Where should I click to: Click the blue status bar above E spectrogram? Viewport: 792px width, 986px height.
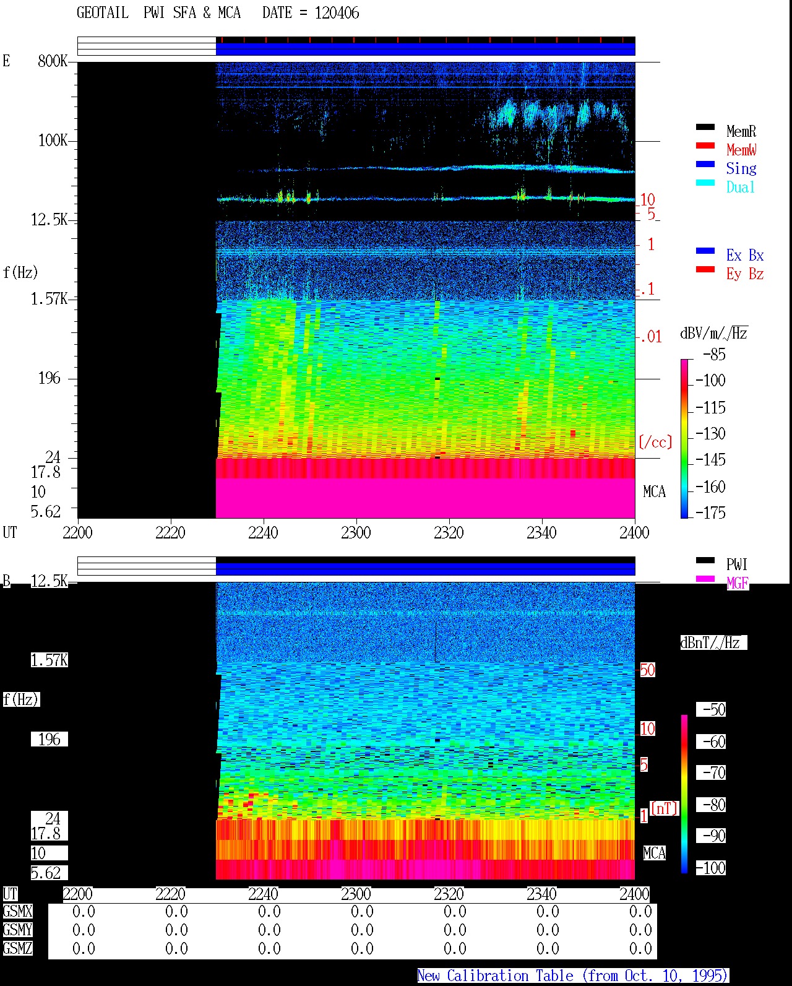(x=425, y=49)
